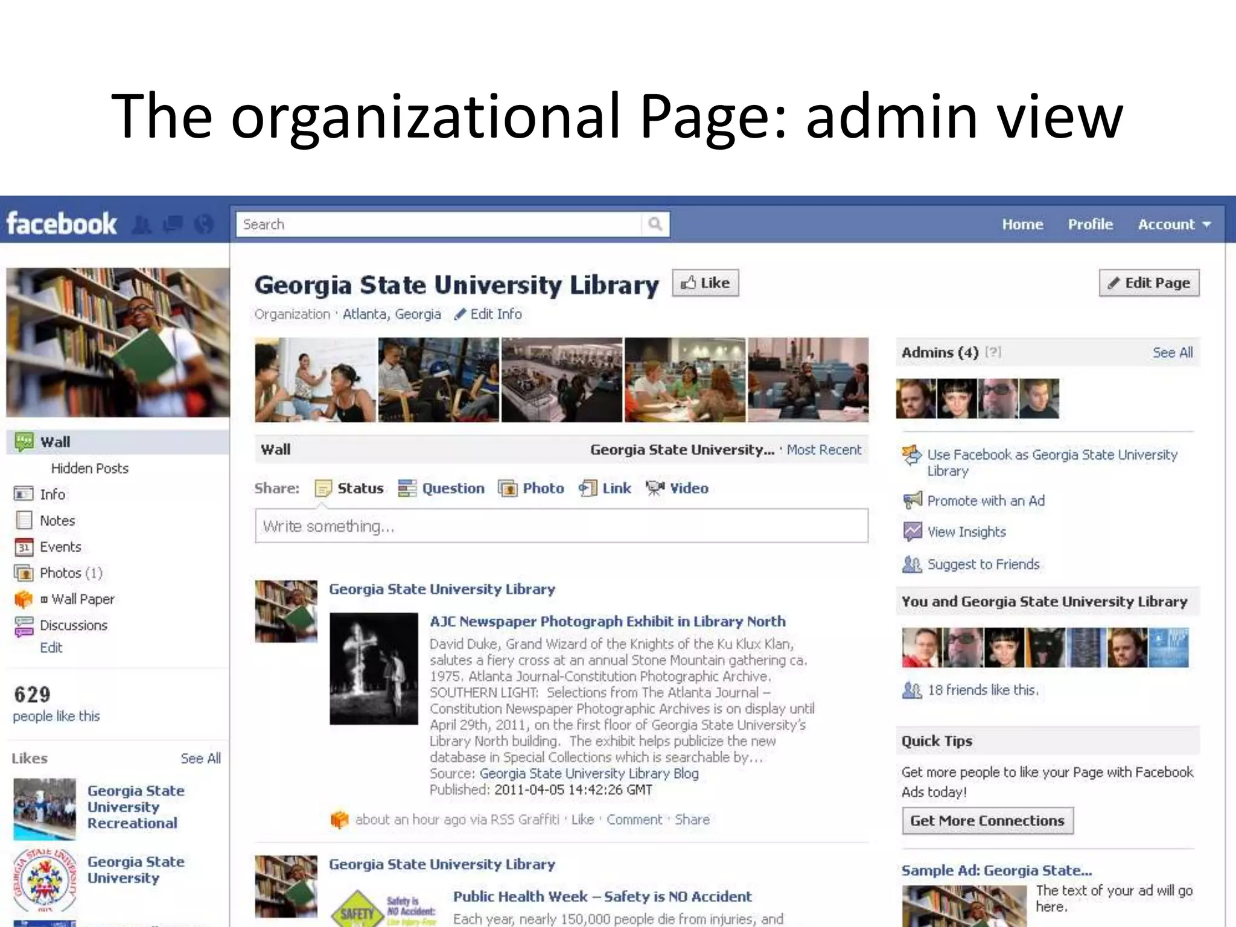1236x927 pixels.
Task: Open the messages icon in header
Action: 173,225
